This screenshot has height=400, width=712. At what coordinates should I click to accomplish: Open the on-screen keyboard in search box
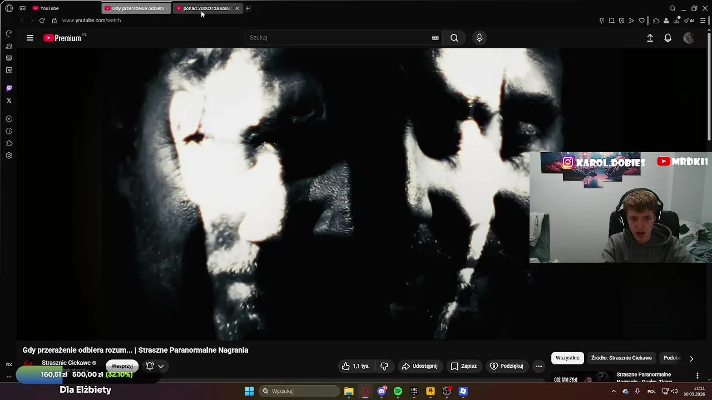435,38
